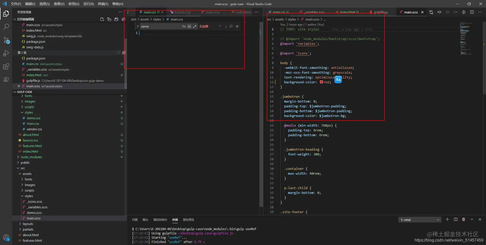Close the find widget
This screenshot has height=245, width=486.
point(237,26)
